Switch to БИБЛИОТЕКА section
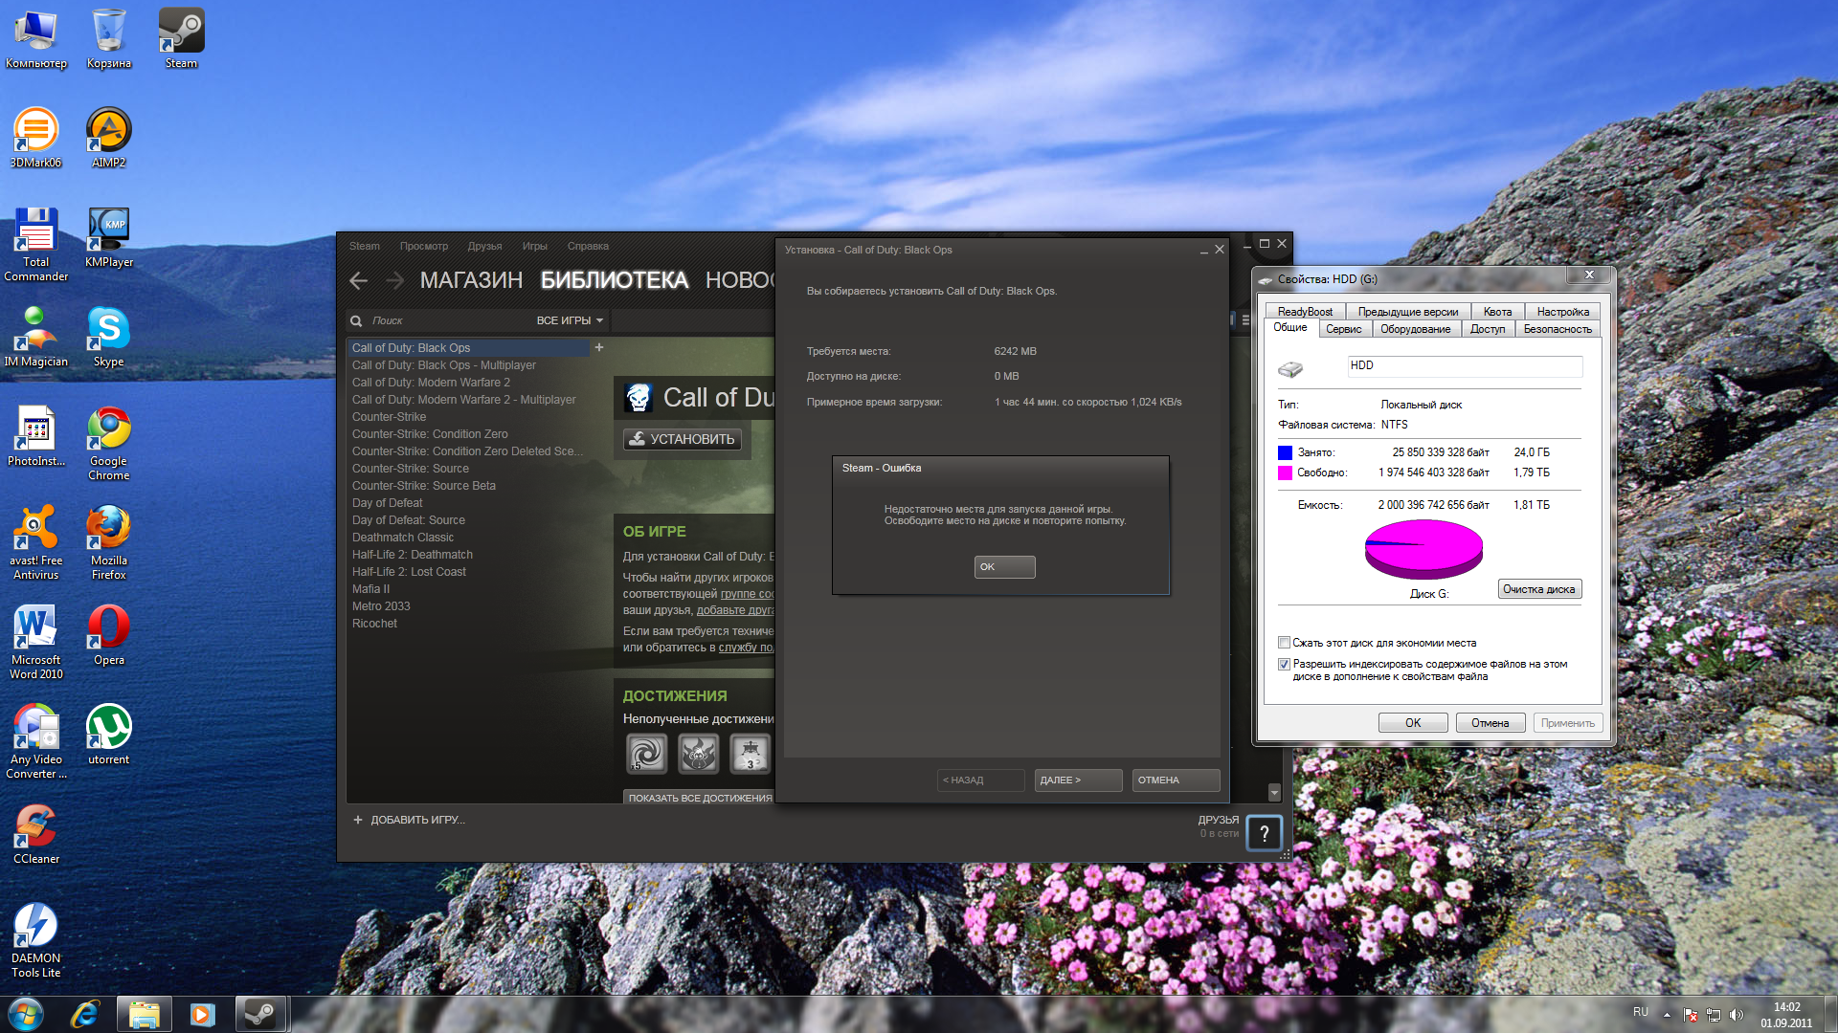Image resolution: width=1838 pixels, height=1033 pixels. point(614,280)
